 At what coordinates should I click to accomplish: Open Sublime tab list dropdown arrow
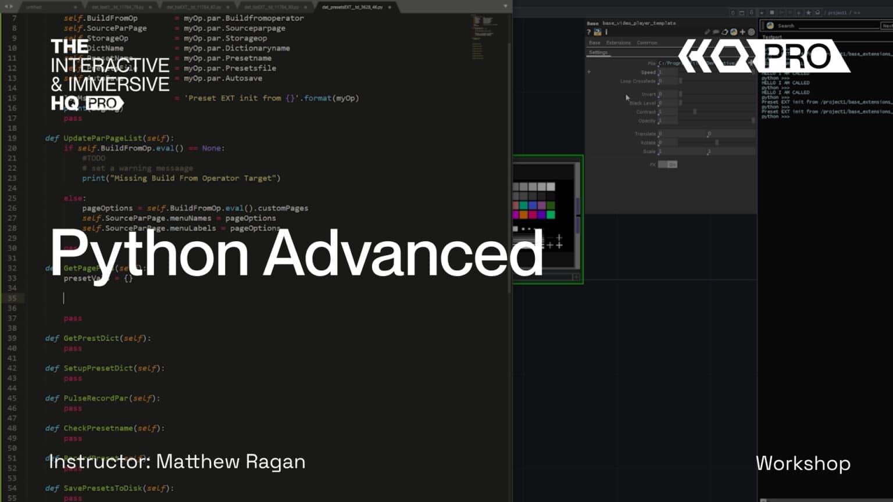click(505, 6)
